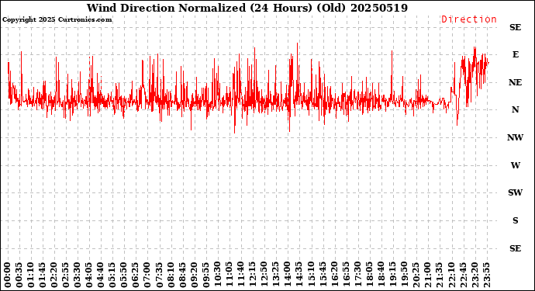This screenshot has width=535, height=291.
Task: Click the E direction axis label
Action: click(x=516, y=54)
